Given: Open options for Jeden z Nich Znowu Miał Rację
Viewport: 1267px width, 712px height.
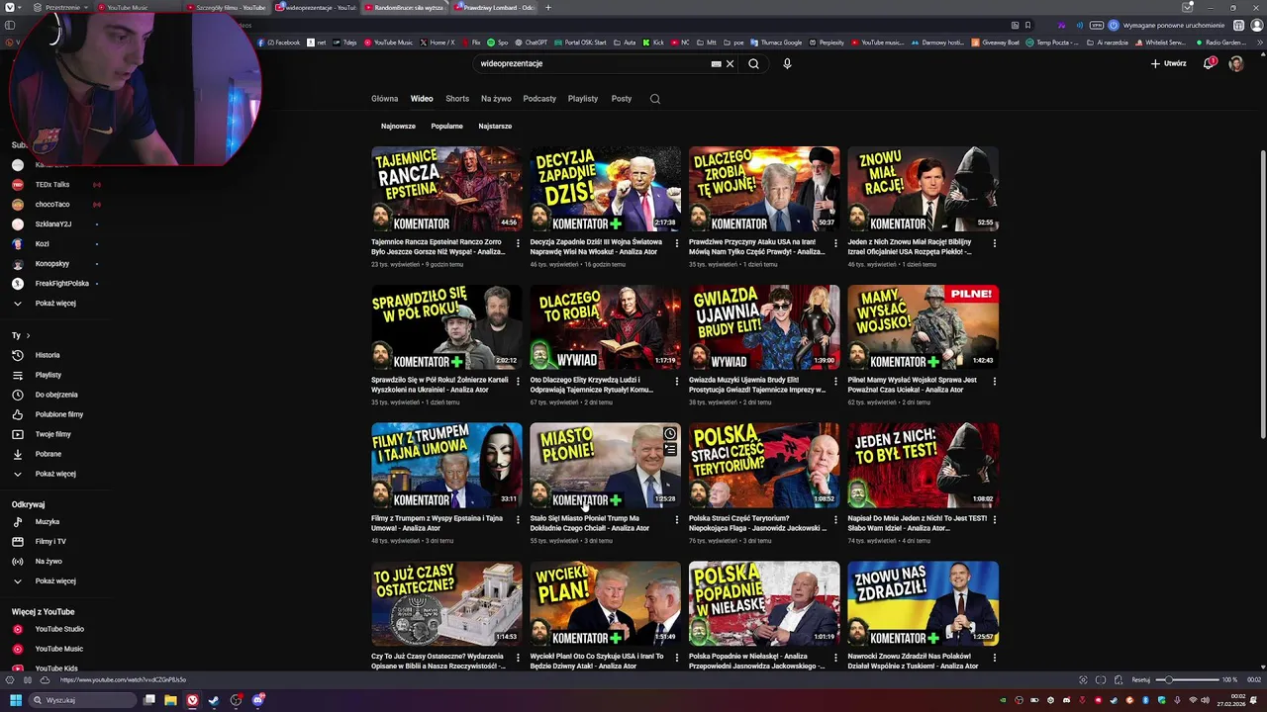Looking at the screenshot, I should click(995, 242).
